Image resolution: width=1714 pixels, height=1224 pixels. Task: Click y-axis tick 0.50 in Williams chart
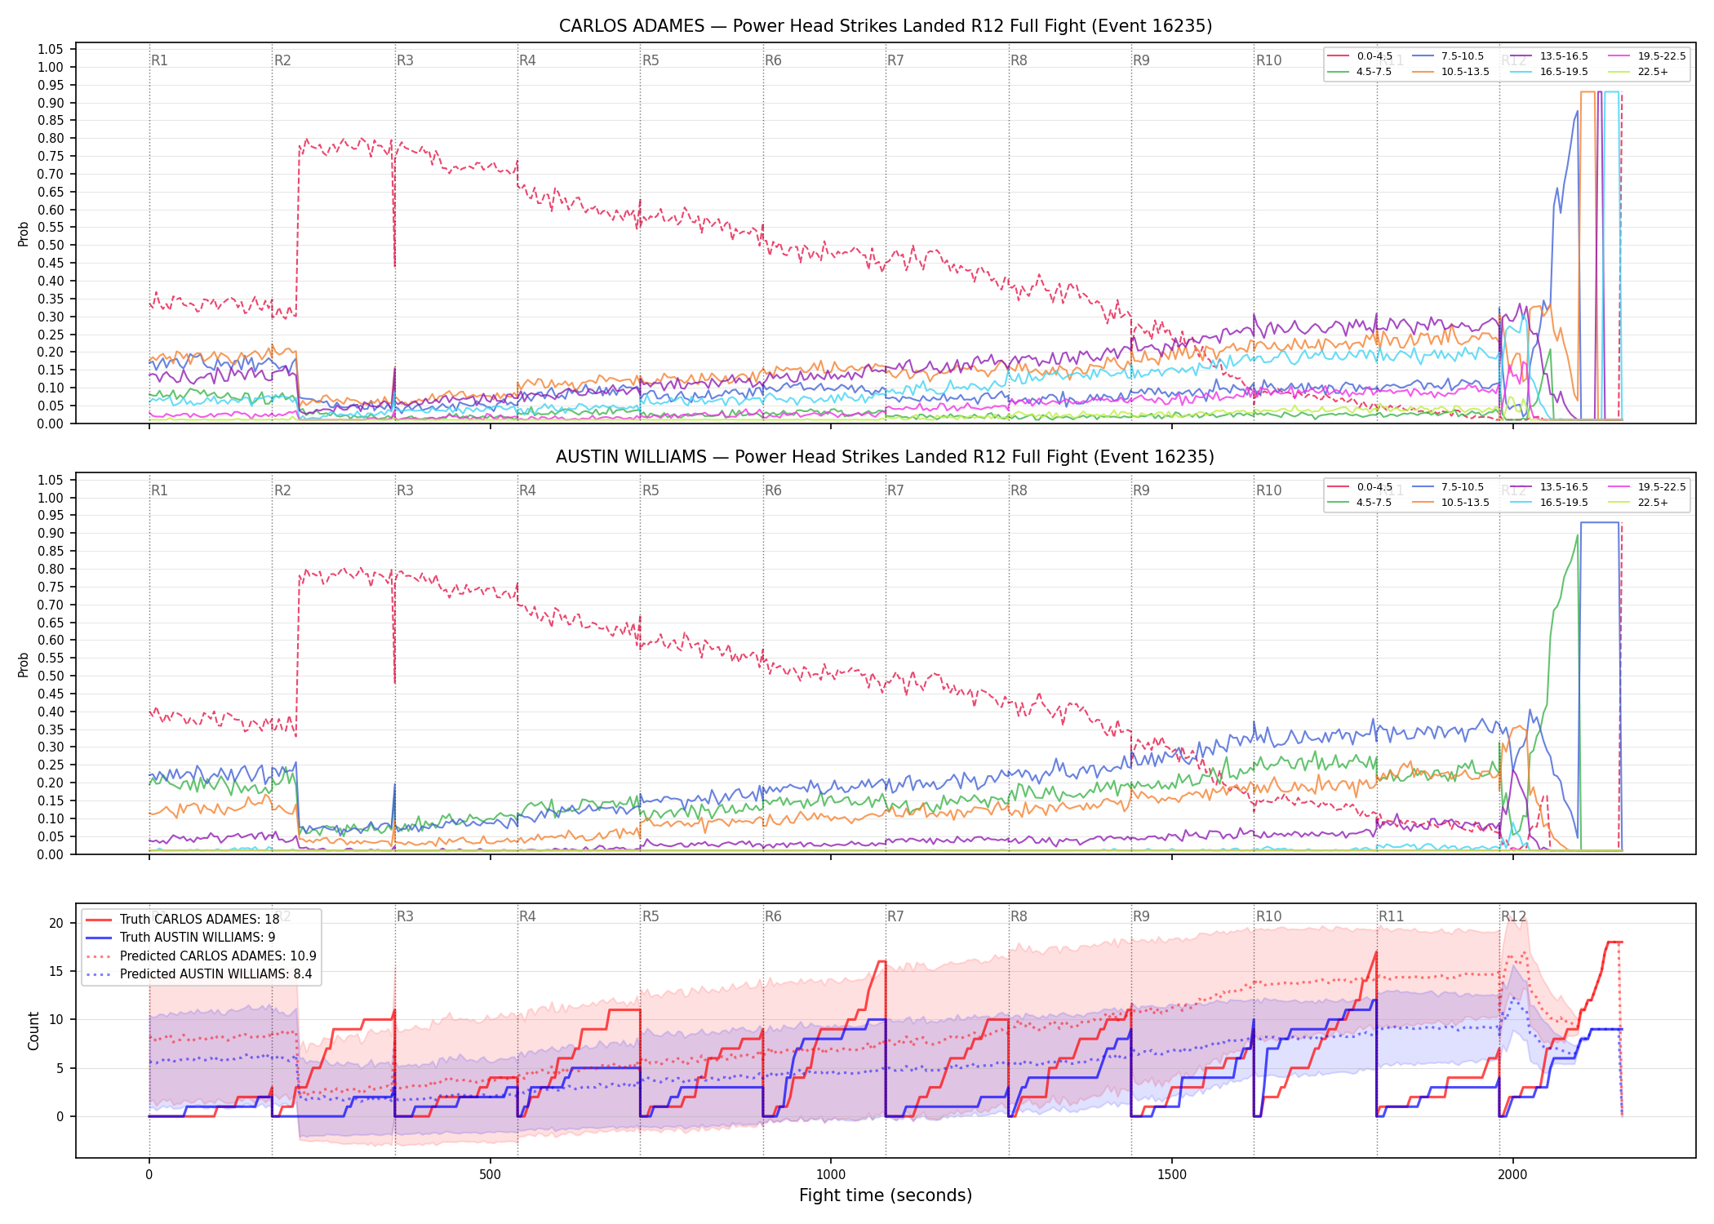tap(51, 676)
